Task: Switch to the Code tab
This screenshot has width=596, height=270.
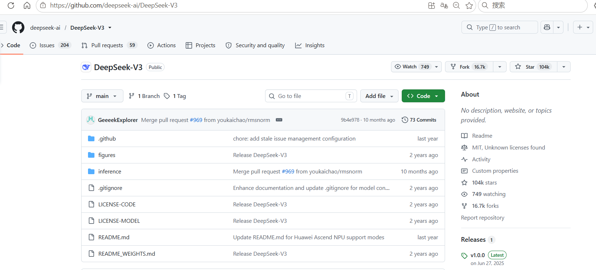Action: coord(12,45)
